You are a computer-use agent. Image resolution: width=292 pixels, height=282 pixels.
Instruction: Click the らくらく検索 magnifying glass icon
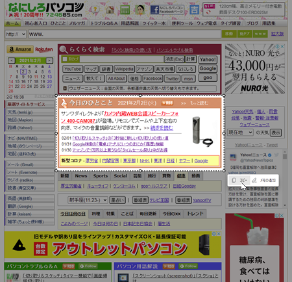click(64, 49)
